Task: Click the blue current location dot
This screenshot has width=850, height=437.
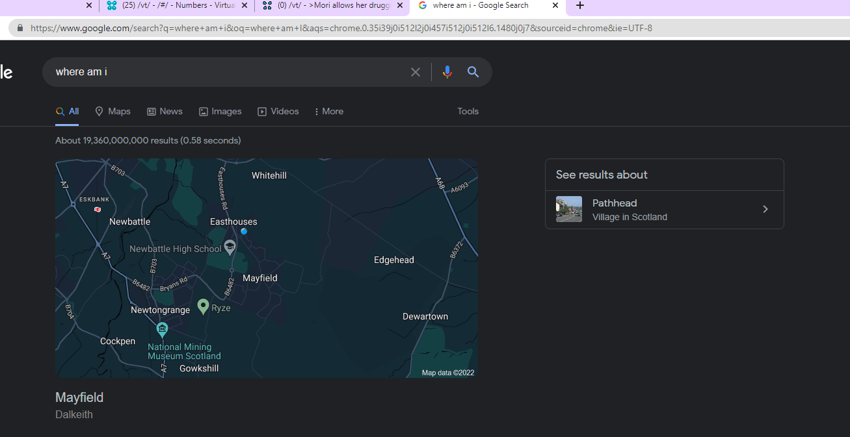Action: [244, 231]
